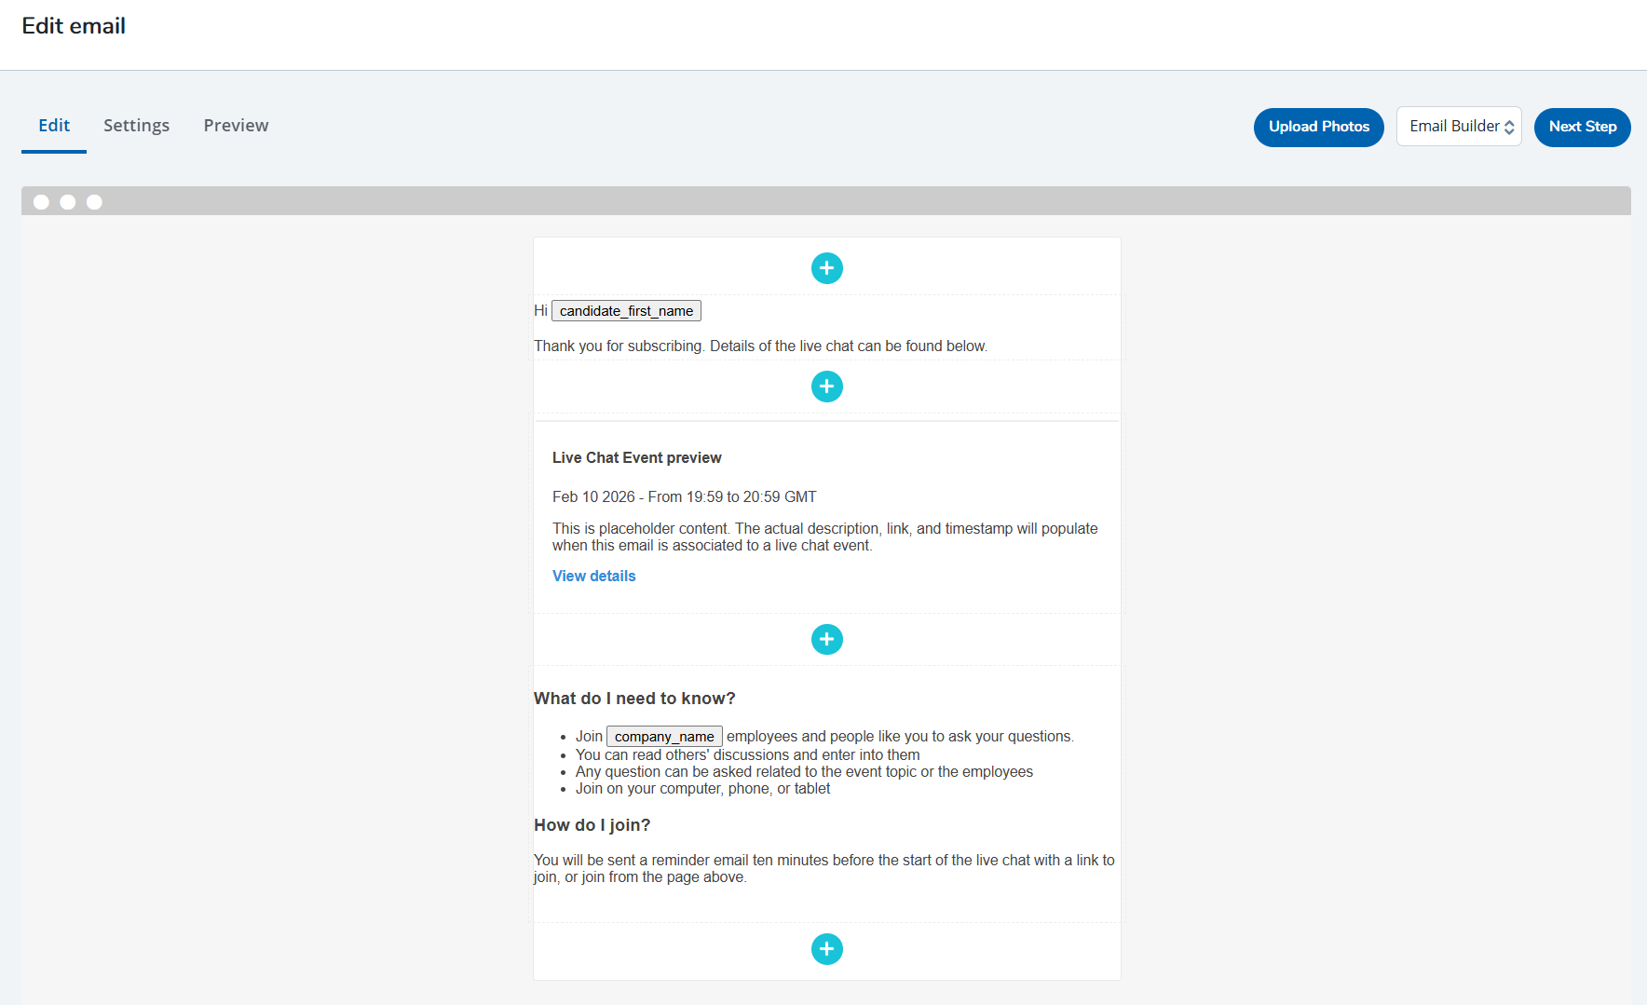Click the second gray dot in the preview toolbar
Viewport: 1647px width, 1005px height.
pyautogui.click(x=67, y=201)
